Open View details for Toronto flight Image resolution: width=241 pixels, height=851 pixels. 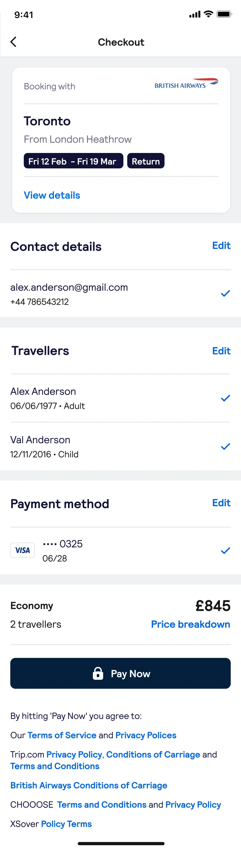(x=52, y=195)
